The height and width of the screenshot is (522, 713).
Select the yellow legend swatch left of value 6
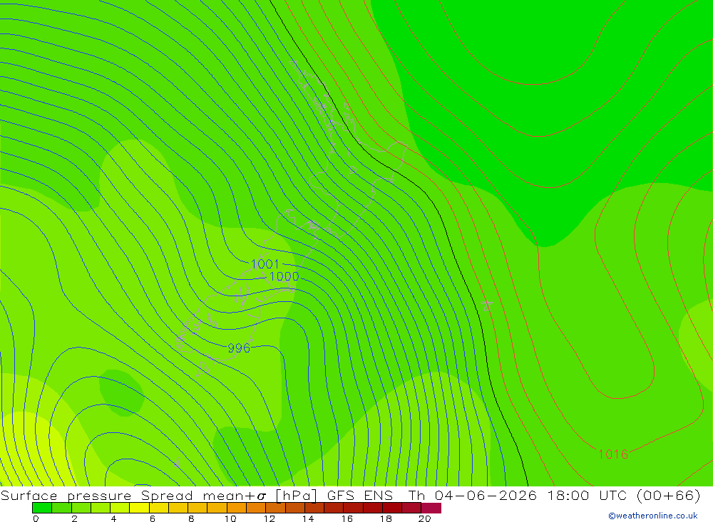tap(139, 508)
